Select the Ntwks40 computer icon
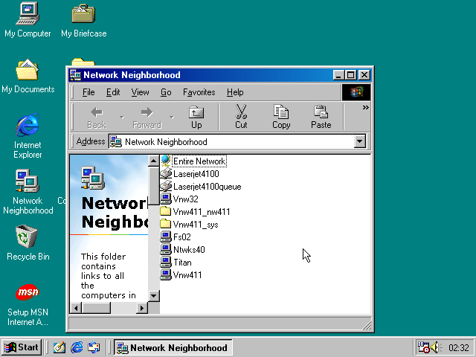Image resolution: width=476 pixels, height=357 pixels. coord(166,250)
